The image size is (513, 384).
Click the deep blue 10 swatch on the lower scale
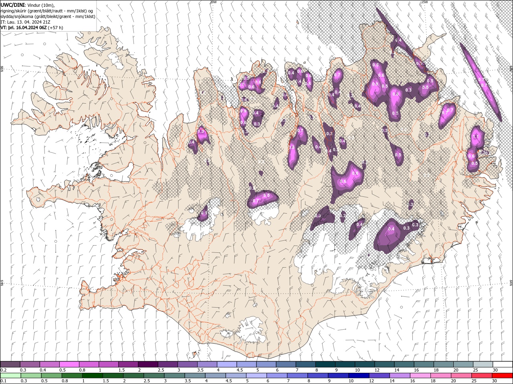358,376
